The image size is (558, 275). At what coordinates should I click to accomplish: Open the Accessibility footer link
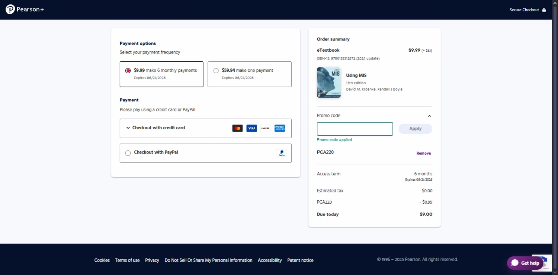[x=270, y=260]
